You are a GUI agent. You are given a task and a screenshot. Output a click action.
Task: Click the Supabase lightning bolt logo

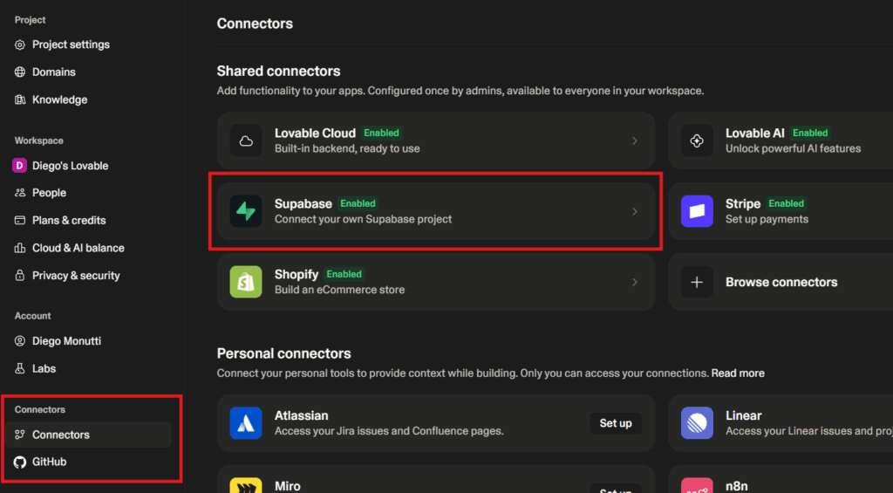tap(246, 211)
